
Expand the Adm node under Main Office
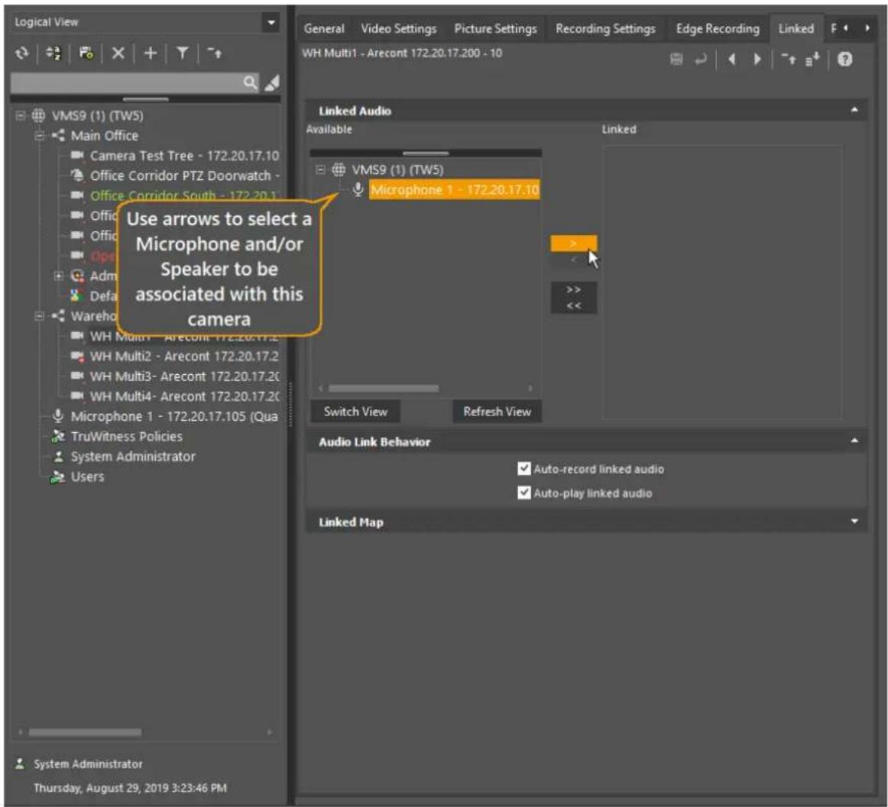[x=58, y=276]
